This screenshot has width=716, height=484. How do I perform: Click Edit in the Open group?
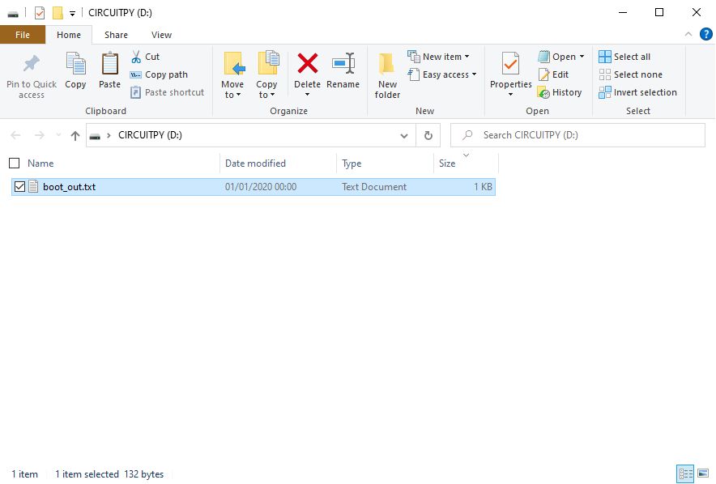click(553, 74)
